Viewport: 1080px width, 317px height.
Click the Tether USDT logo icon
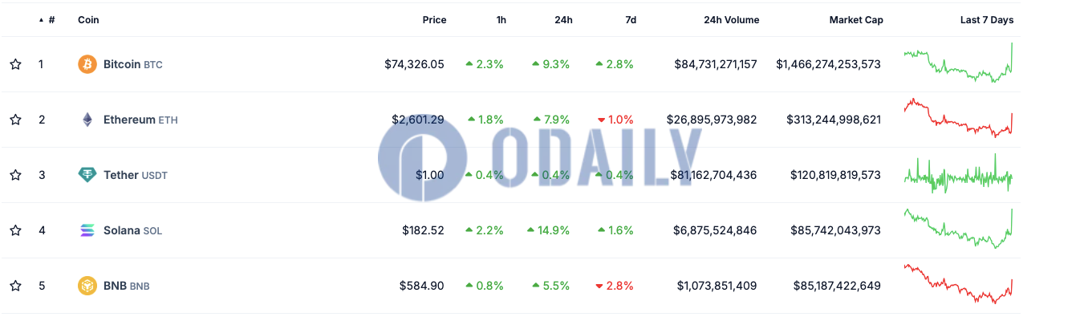pos(87,175)
